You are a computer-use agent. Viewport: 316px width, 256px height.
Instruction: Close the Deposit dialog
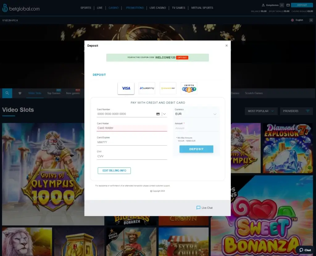227,46
